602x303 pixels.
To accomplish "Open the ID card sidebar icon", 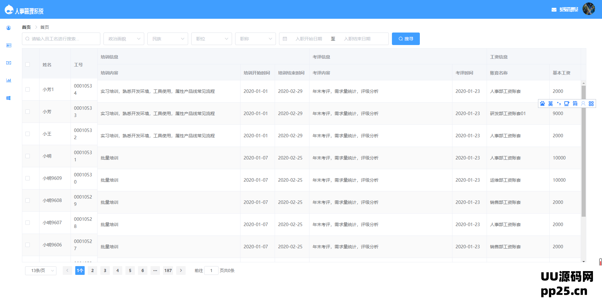I will pos(8,45).
